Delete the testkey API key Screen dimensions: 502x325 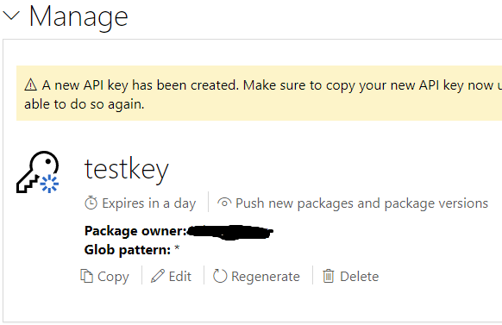[x=350, y=277]
